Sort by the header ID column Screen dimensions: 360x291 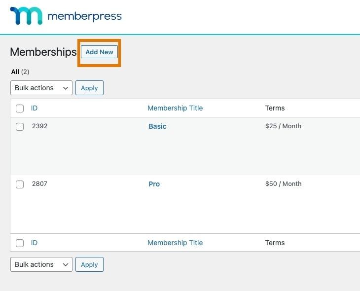coord(34,108)
